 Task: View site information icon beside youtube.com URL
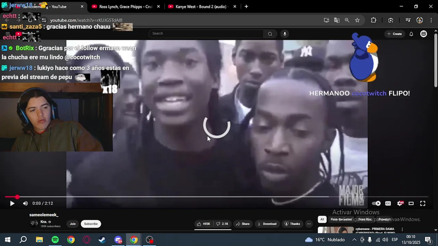tap(44, 20)
